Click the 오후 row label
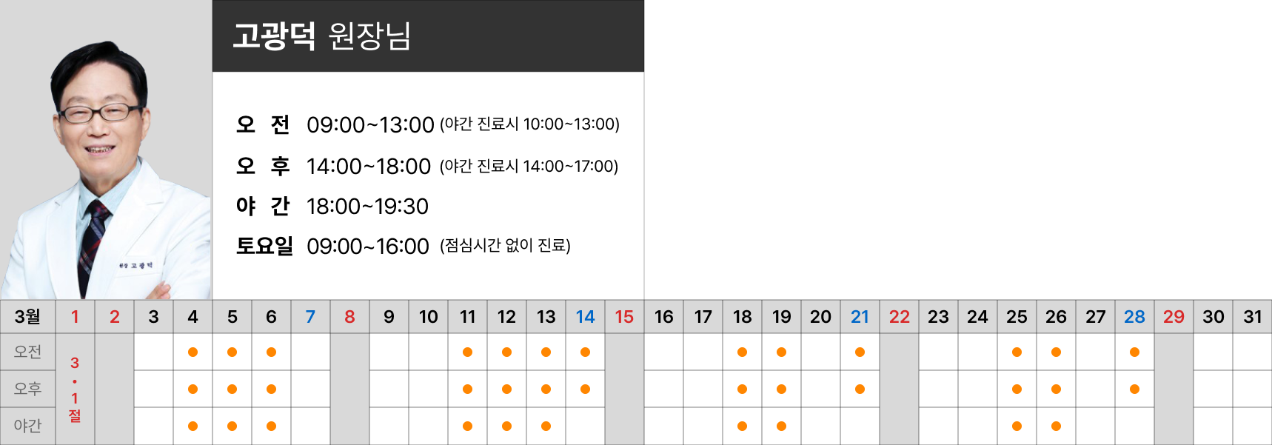Viewport: 1272px width, 445px height. tap(27, 389)
